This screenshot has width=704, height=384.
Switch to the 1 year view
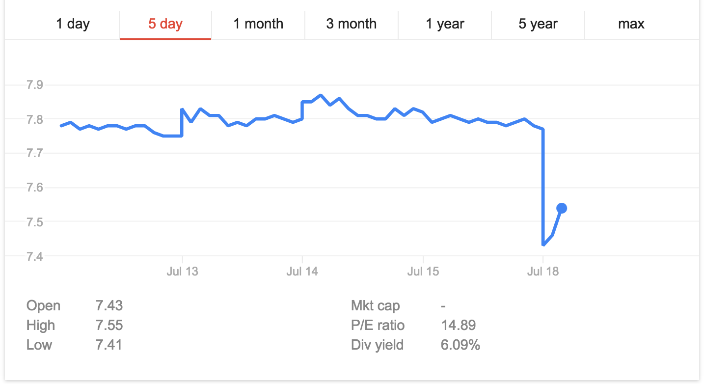pyautogui.click(x=444, y=24)
